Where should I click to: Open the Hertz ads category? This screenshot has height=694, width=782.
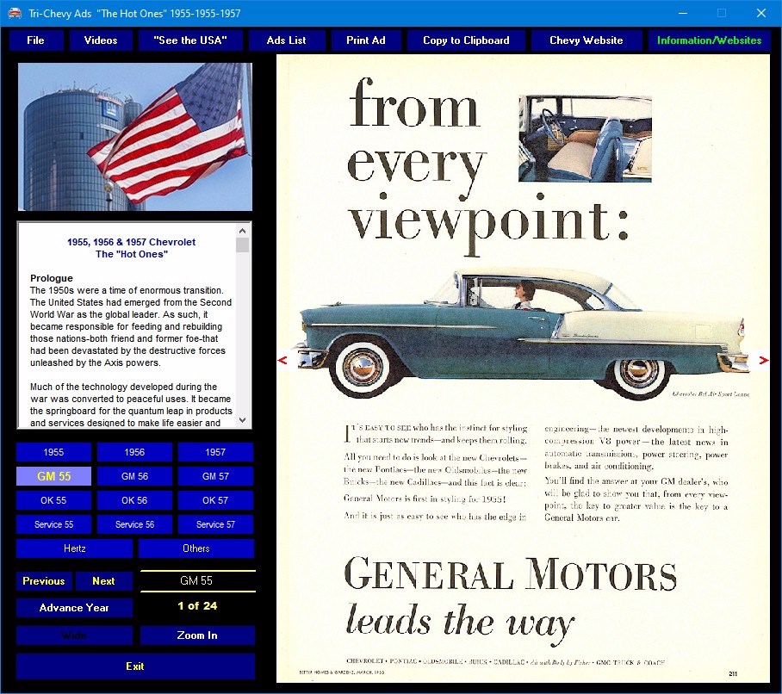coord(74,548)
